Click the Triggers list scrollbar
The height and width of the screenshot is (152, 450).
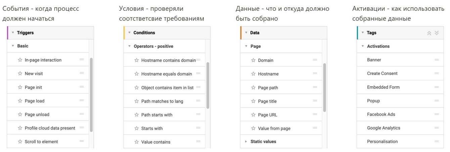pos(91,94)
